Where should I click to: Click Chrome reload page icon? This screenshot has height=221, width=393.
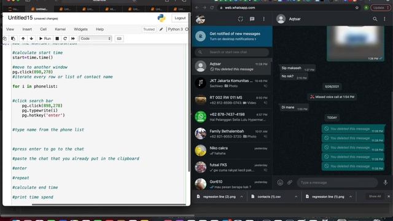[x=212, y=8]
